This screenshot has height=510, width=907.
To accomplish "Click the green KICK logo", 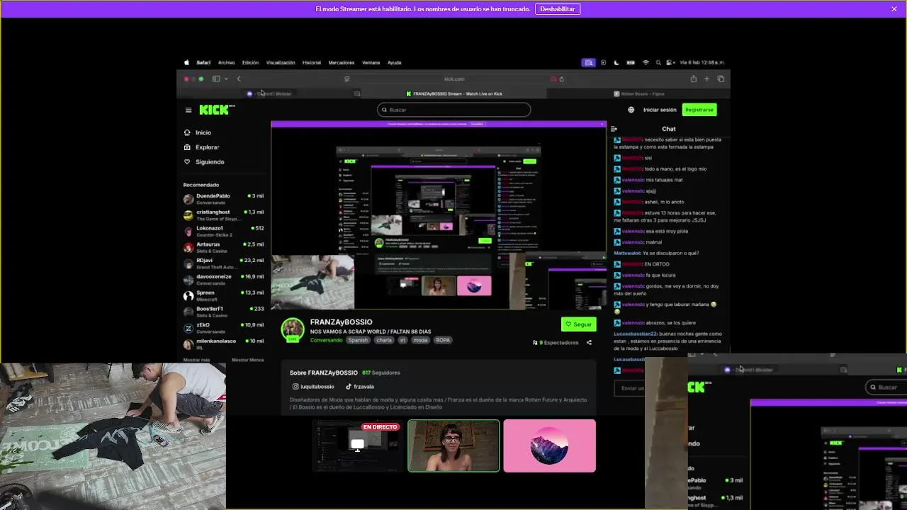I will [x=215, y=110].
